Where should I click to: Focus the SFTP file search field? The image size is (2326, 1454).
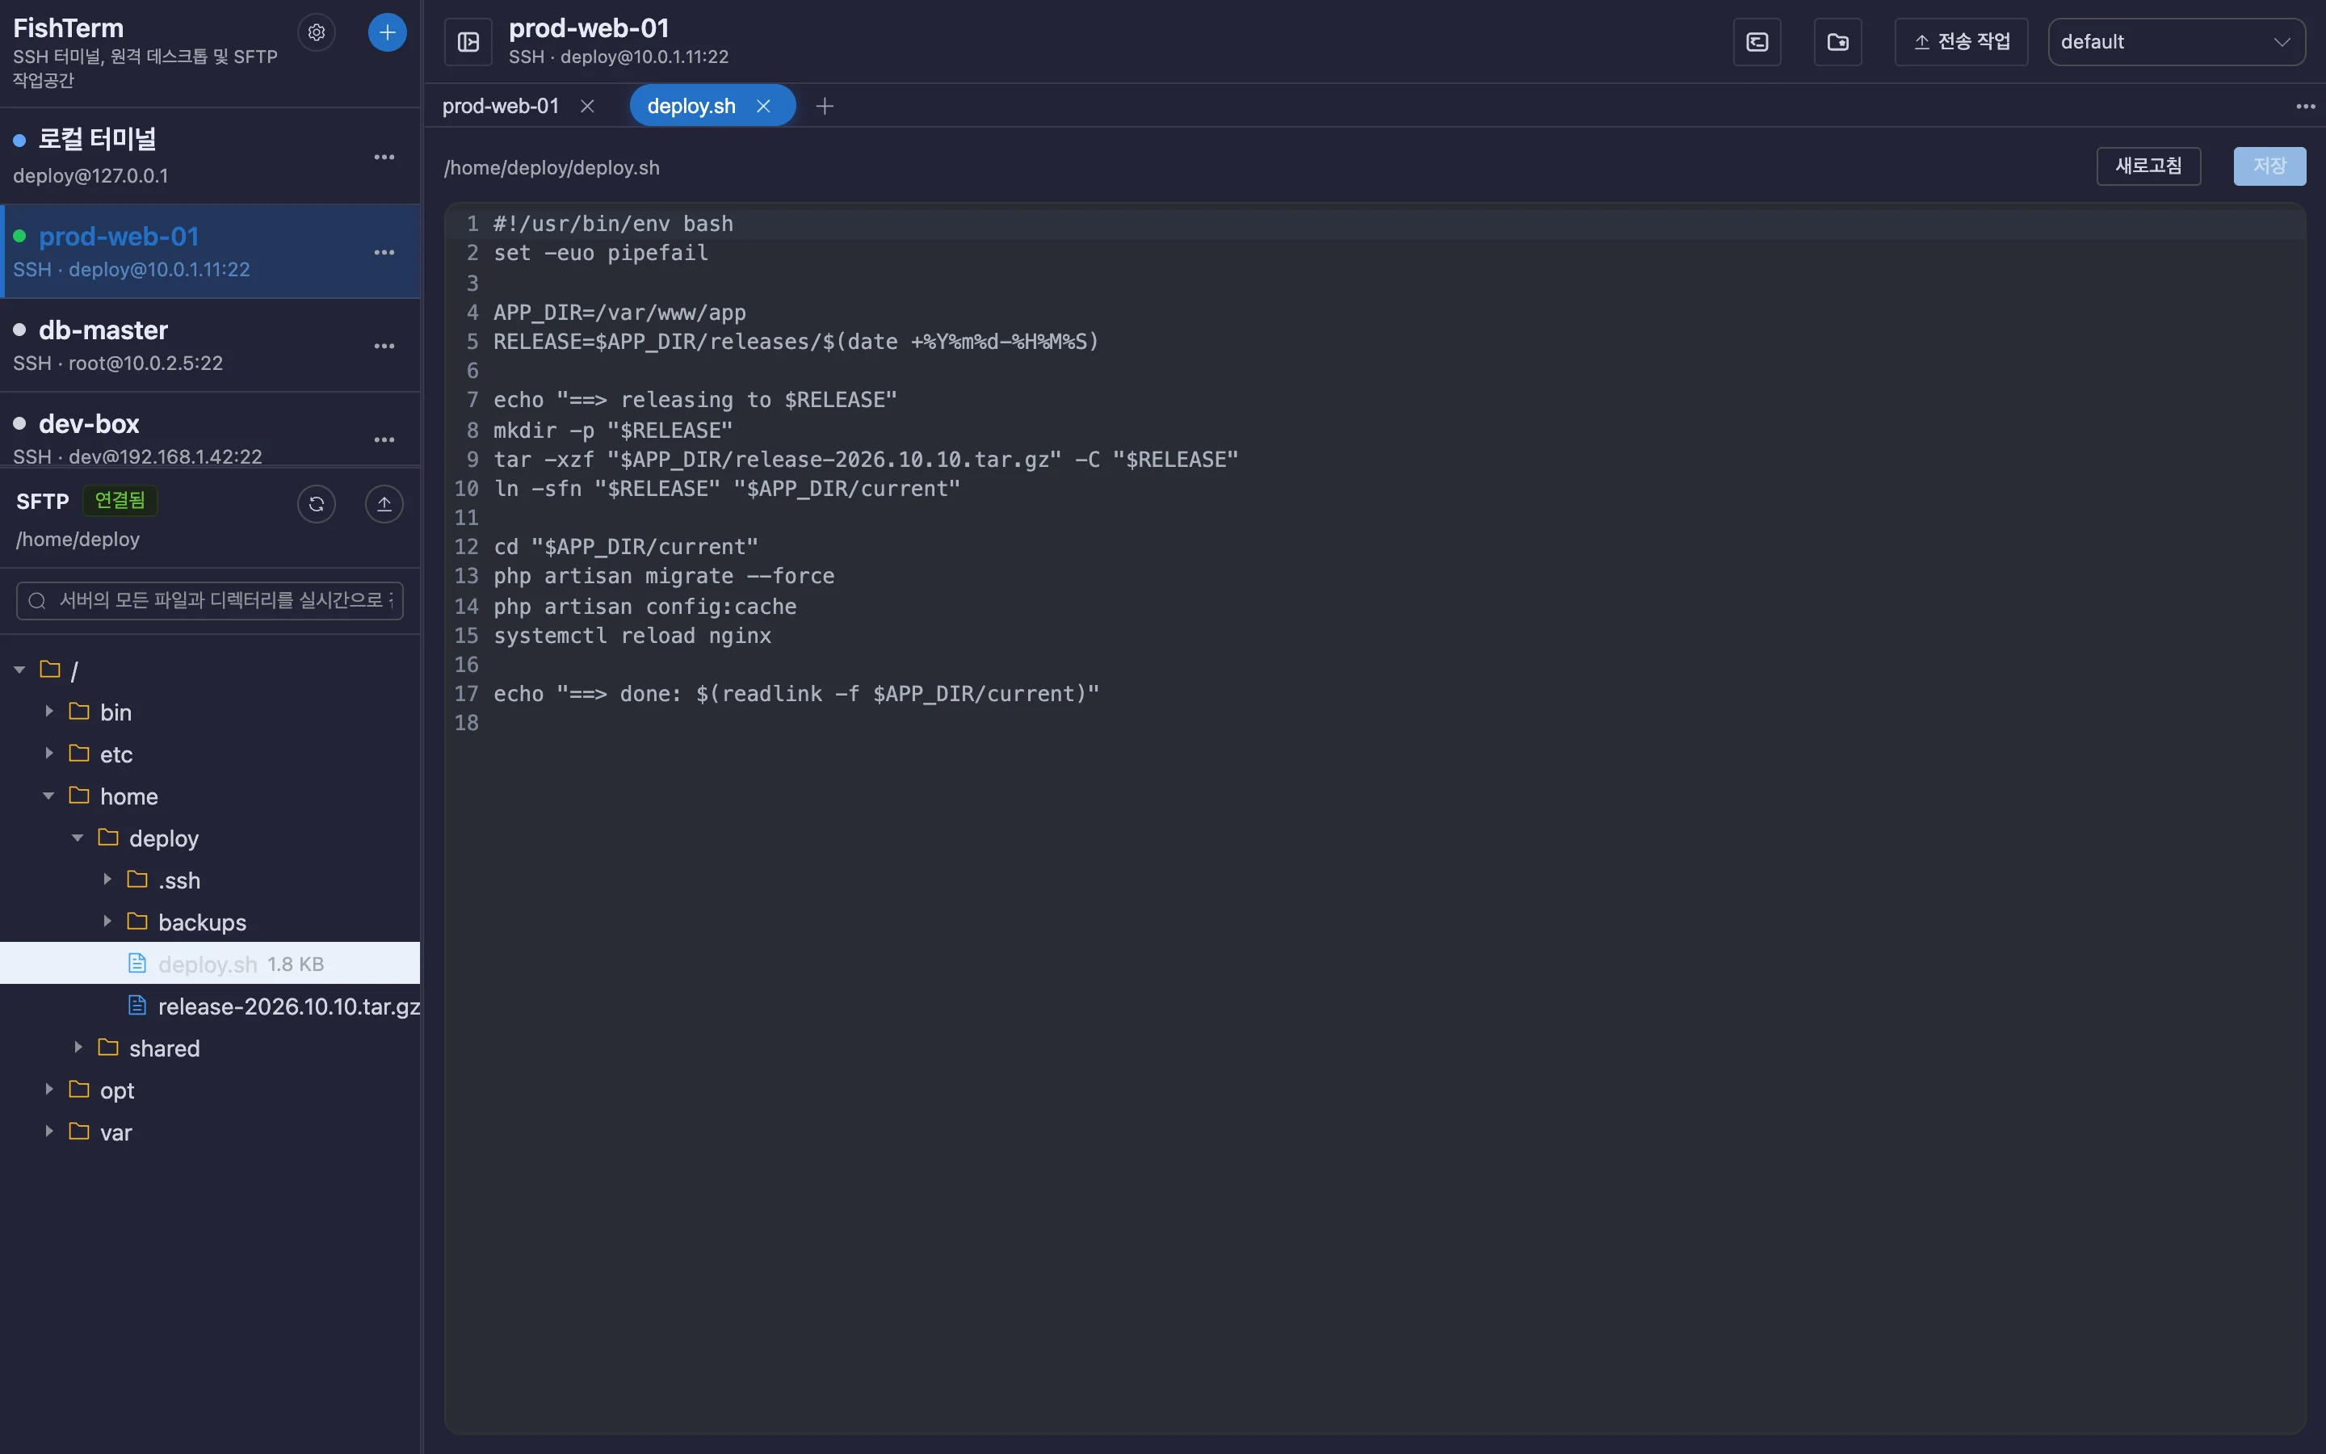point(209,601)
